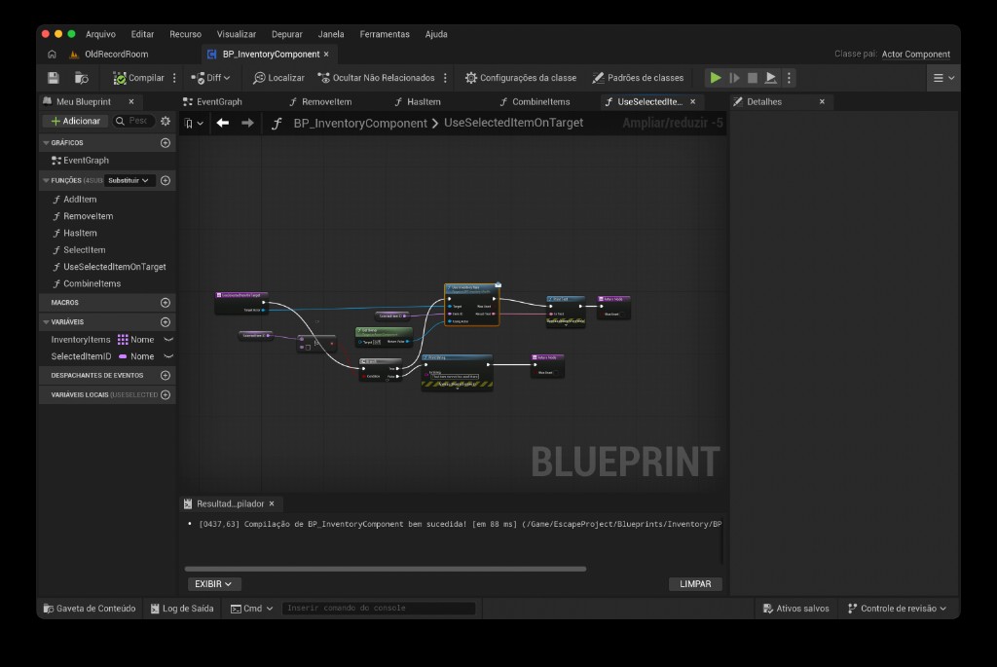Open the Janela menu
The width and height of the screenshot is (997, 667).
pos(331,34)
